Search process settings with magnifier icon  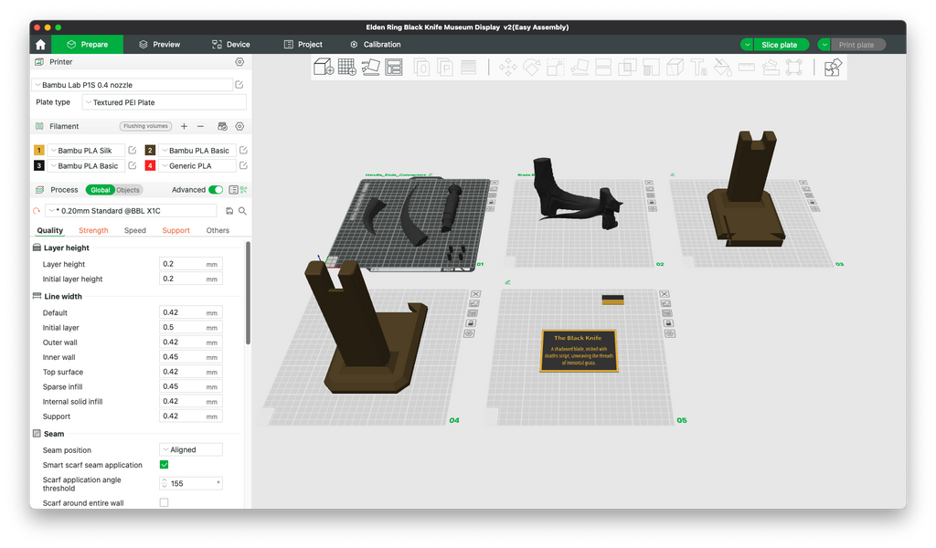[242, 211]
